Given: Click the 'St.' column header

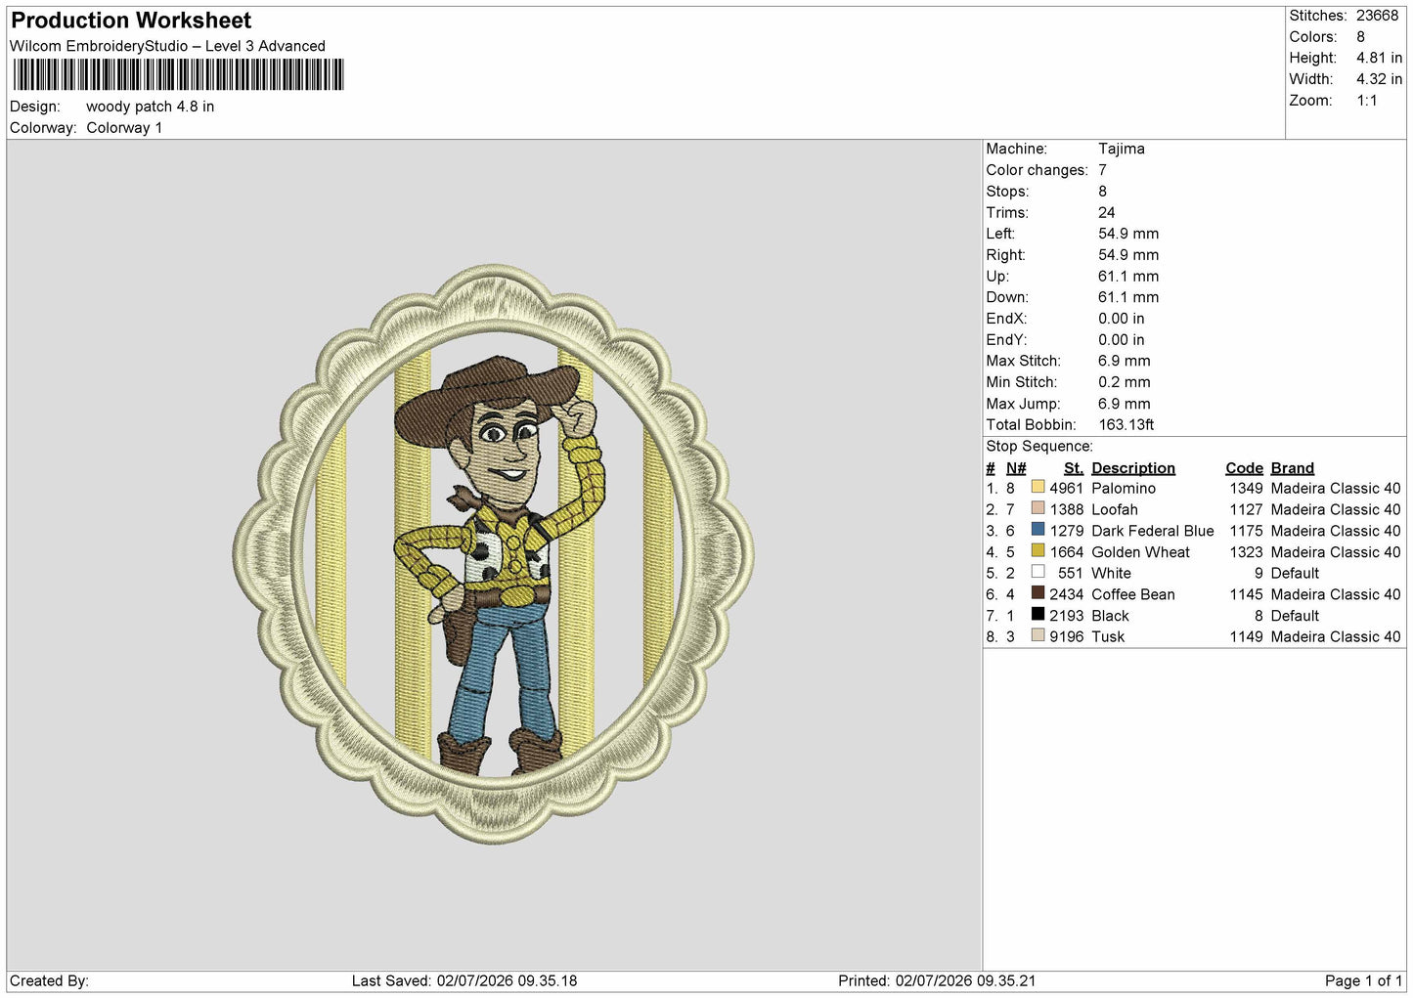Looking at the screenshot, I should (x=1074, y=468).
